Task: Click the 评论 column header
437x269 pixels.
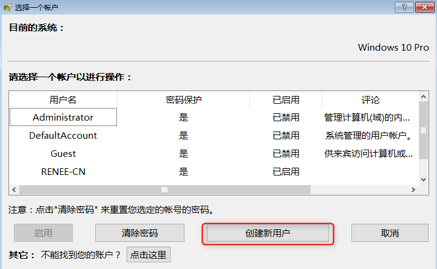Action: [x=370, y=100]
